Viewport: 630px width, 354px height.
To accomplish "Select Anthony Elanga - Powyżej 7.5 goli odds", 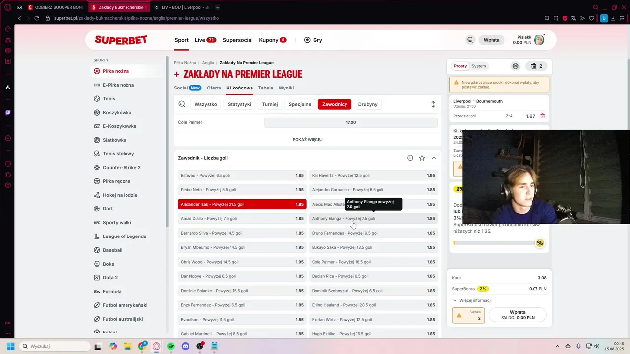I will point(373,219).
